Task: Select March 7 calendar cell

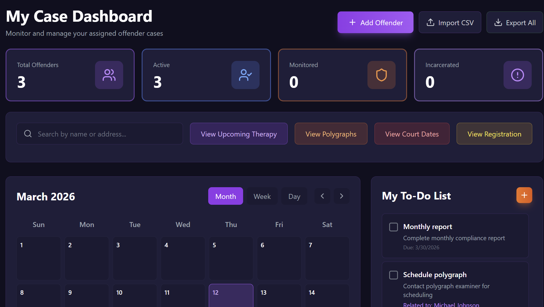Action: (x=327, y=258)
